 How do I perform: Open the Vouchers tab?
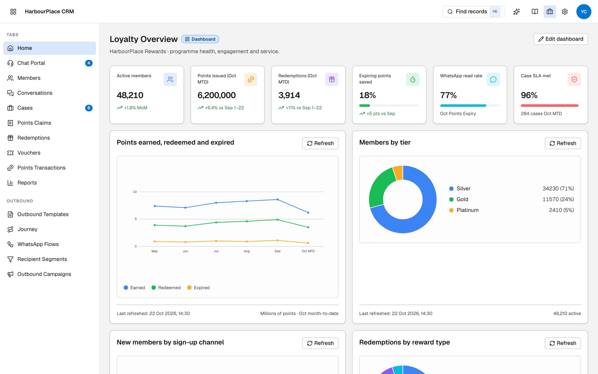[50, 153]
